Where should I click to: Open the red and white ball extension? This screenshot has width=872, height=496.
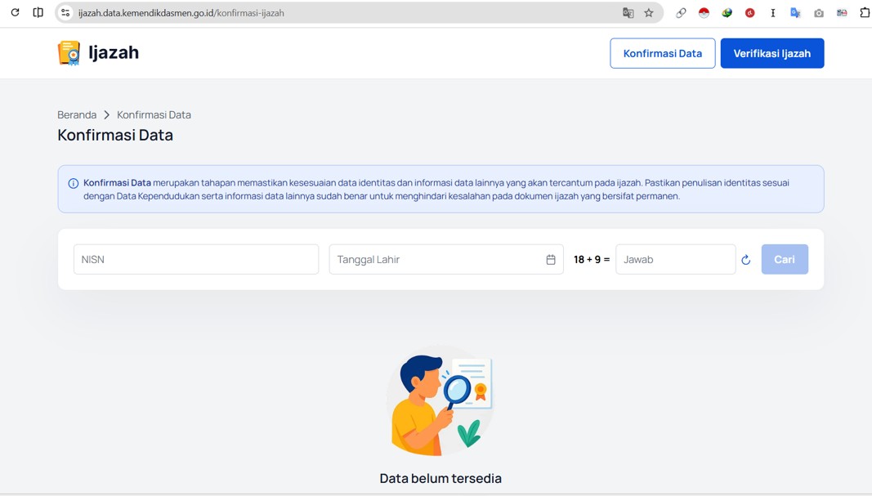(x=704, y=13)
